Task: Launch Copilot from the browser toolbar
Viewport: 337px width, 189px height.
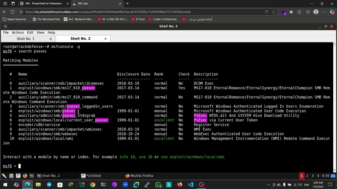Action: click(x=332, y=12)
